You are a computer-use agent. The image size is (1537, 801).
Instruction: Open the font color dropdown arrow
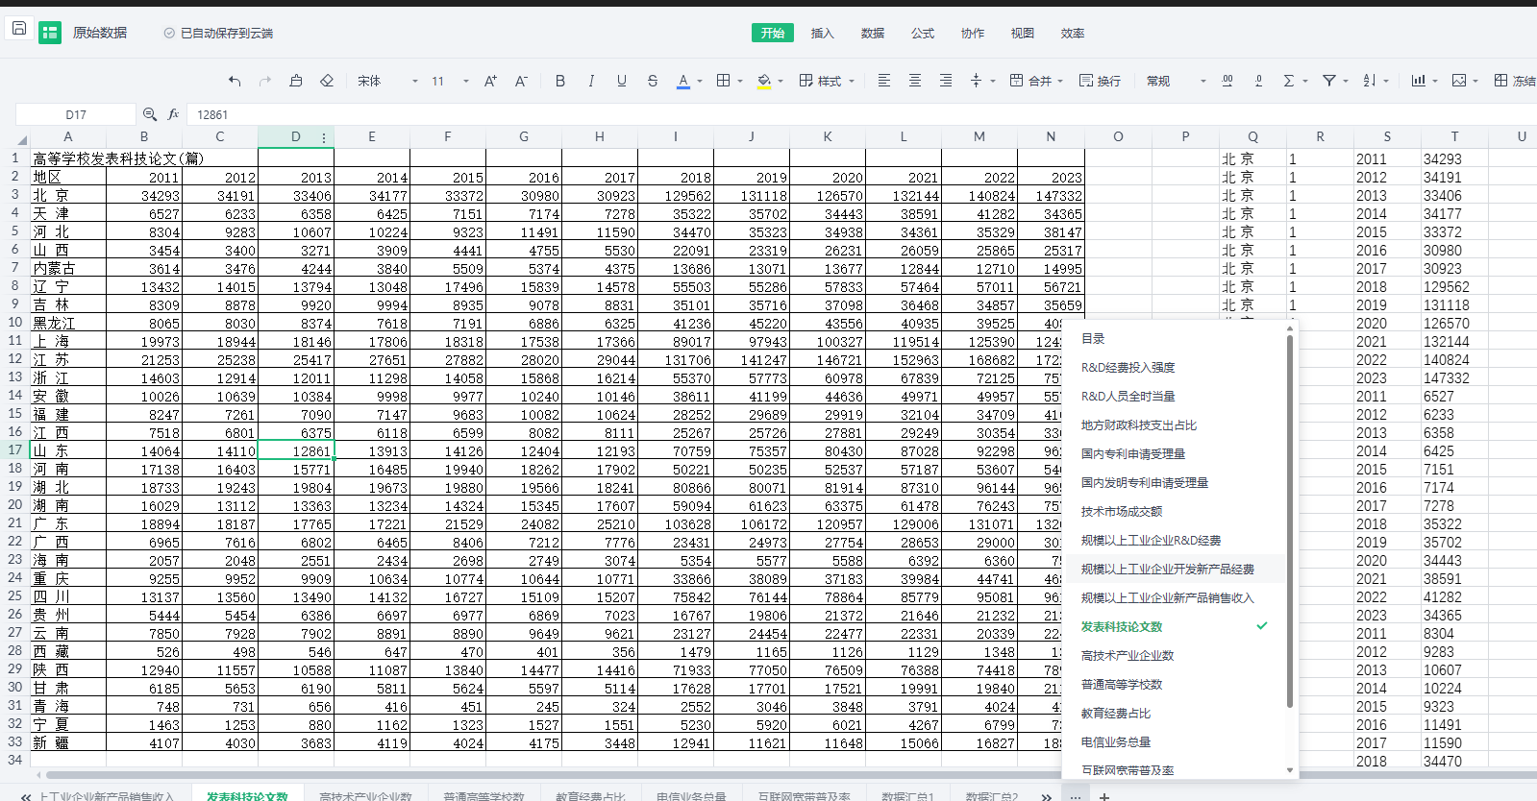pyautogui.click(x=700, y=82)
